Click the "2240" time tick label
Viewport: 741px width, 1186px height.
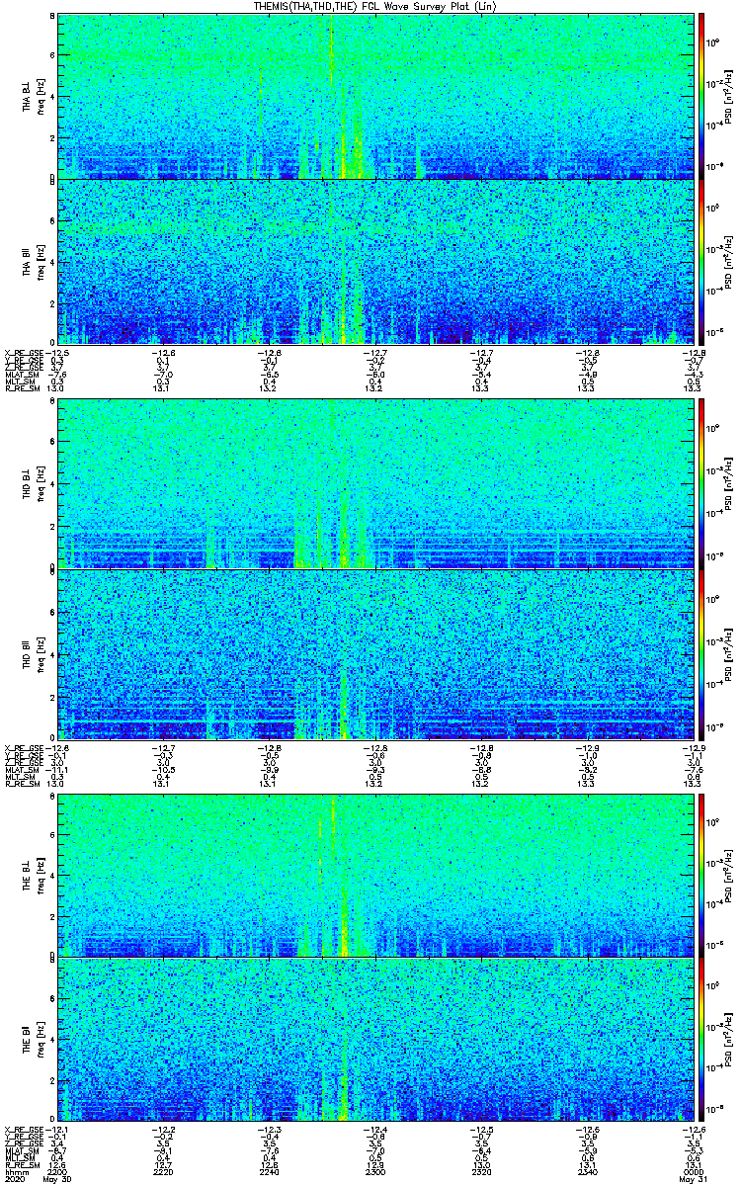(x=269, y=1174)
